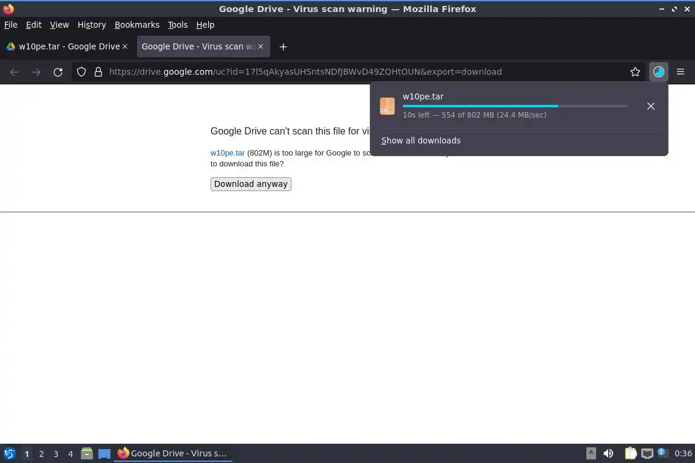This screenshot has height=463, width=695.
Task: Click the download progress bar
Action: pyautogui.click(x=515, y=106)
